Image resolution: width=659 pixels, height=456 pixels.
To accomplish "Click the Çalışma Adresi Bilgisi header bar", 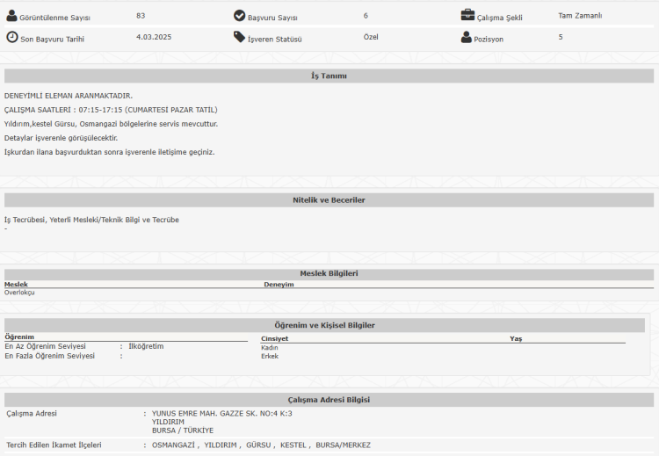I will [x=329, y=400].
